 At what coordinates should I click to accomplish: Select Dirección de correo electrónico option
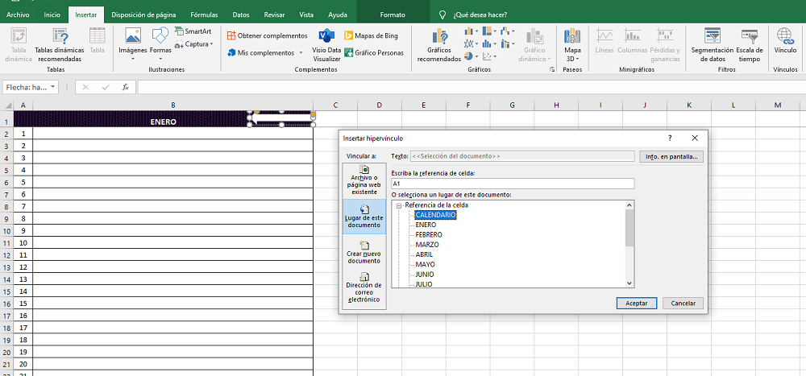point(364,287)
